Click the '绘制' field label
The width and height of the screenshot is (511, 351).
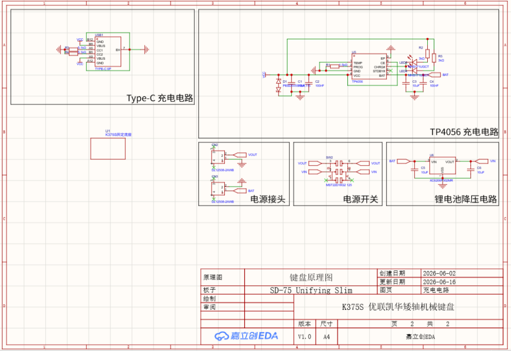[x=210, y=298]
